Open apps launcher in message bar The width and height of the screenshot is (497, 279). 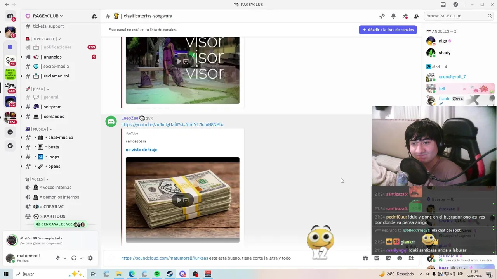(x=411, y=258)
